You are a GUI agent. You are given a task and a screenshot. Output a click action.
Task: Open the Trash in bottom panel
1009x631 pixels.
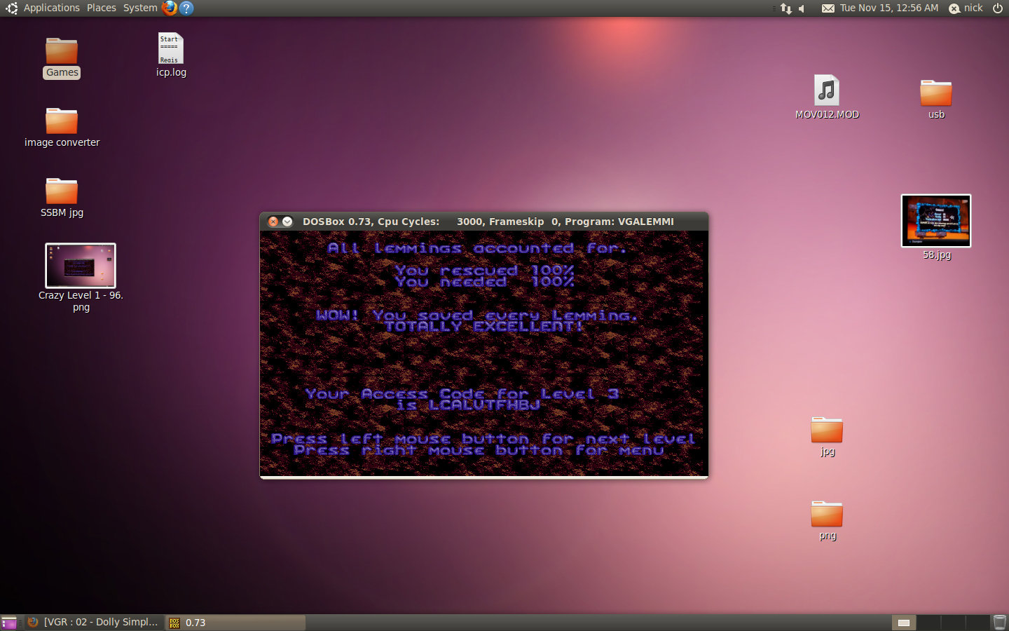tap(999, 622)
